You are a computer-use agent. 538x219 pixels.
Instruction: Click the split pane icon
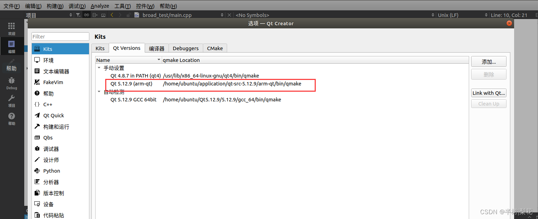pos(95,15)
